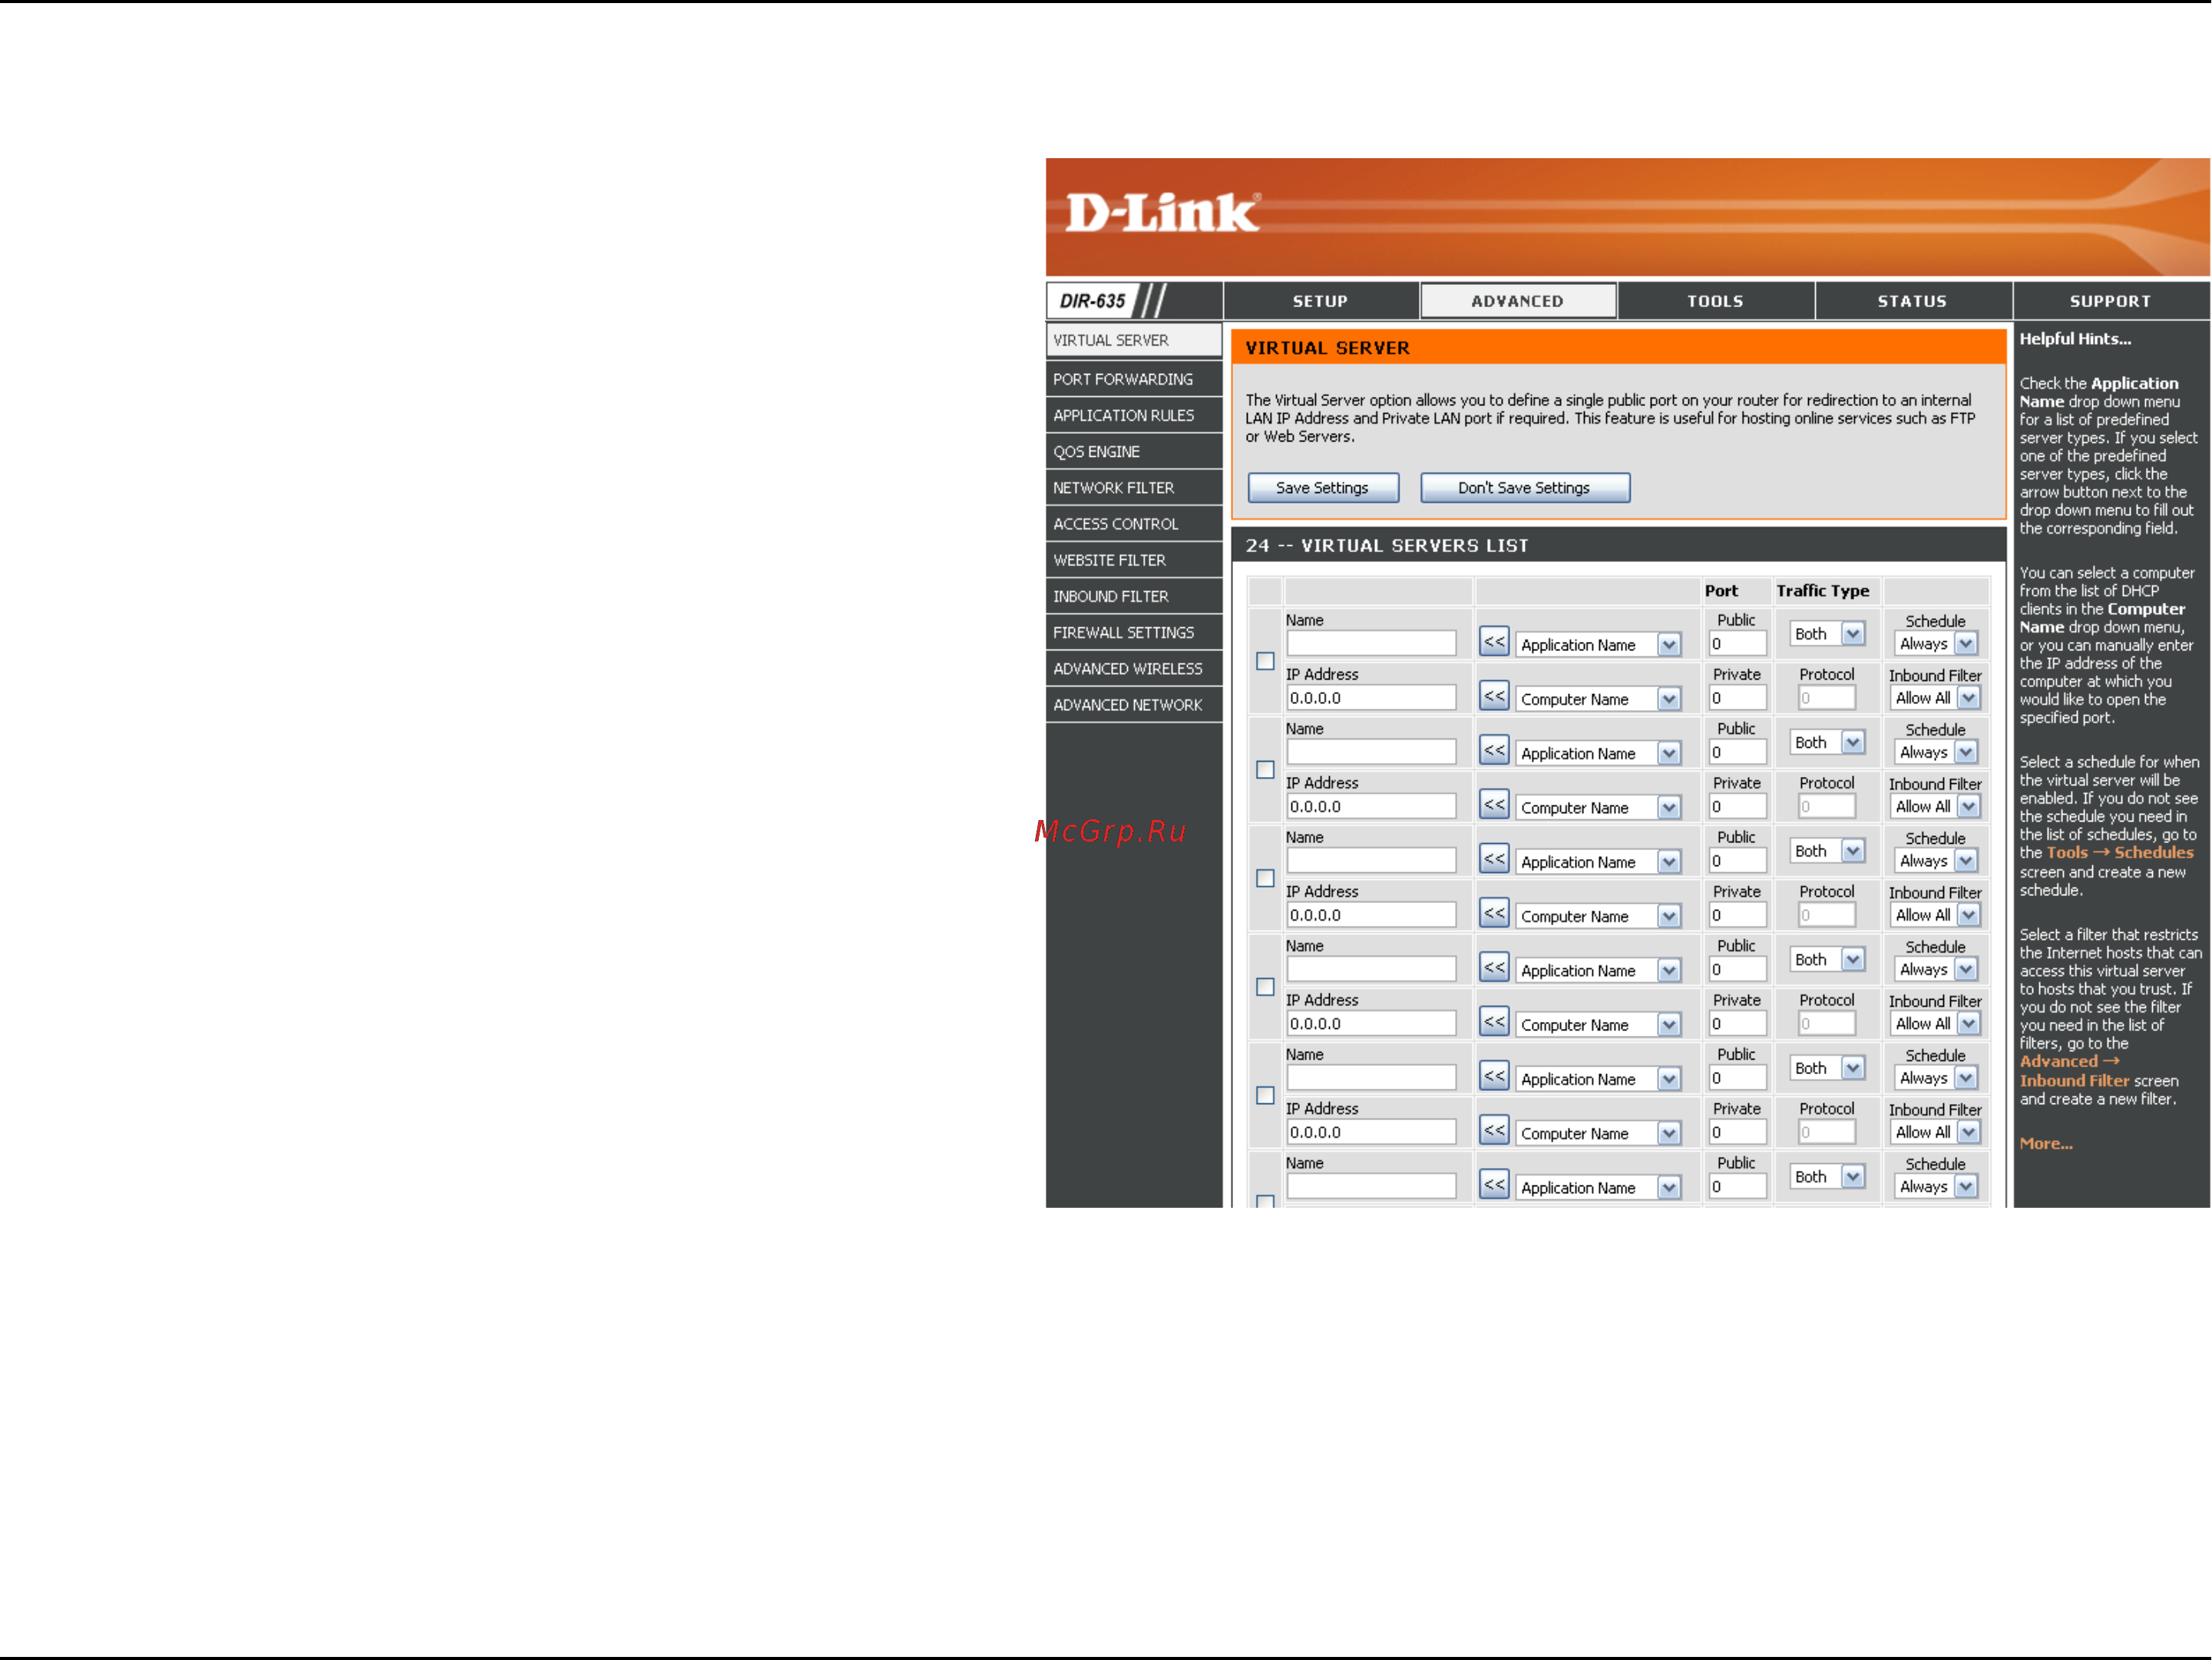Open the Virtual Server sidebar page
The width and height of the screenshot is (2212, 1660).
(x=1133, y=340)
